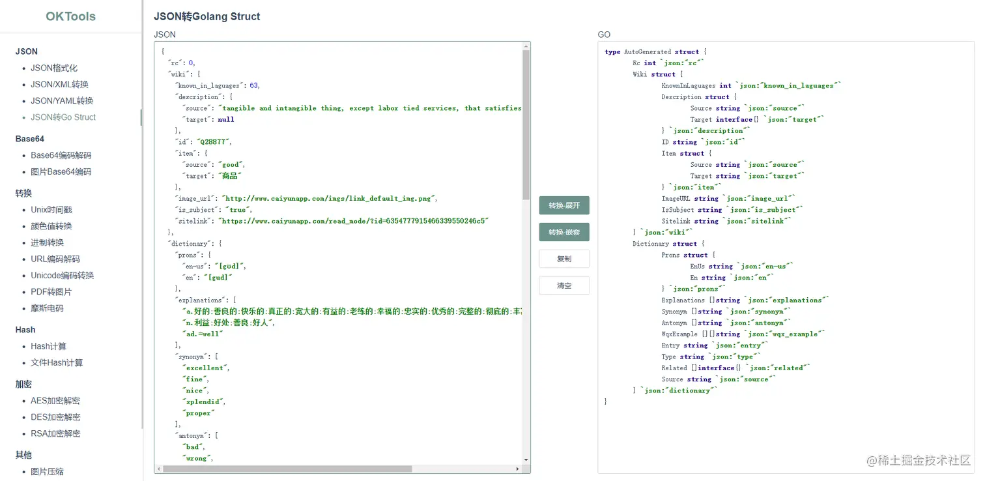The width and height of the screenshot is (985, 481).
Task: Click the JSON horizontal scrollbar left arrow
Action: pos(158,469)
